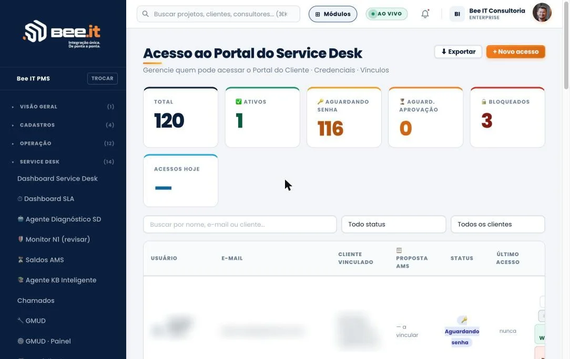Viewport: 570px width, 359px height.
Task: Select the Aguardando Senha 116 card
Action: [x=344, y=117]
